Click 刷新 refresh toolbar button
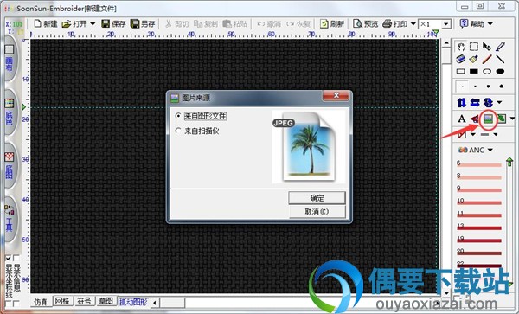519x314 pixels. click(x=332, y=24)
